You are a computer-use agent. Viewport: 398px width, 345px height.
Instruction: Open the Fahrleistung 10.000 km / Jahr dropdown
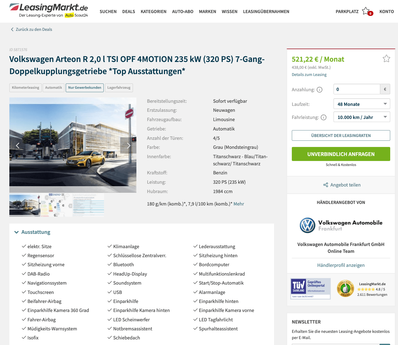(x=362, y=117)
